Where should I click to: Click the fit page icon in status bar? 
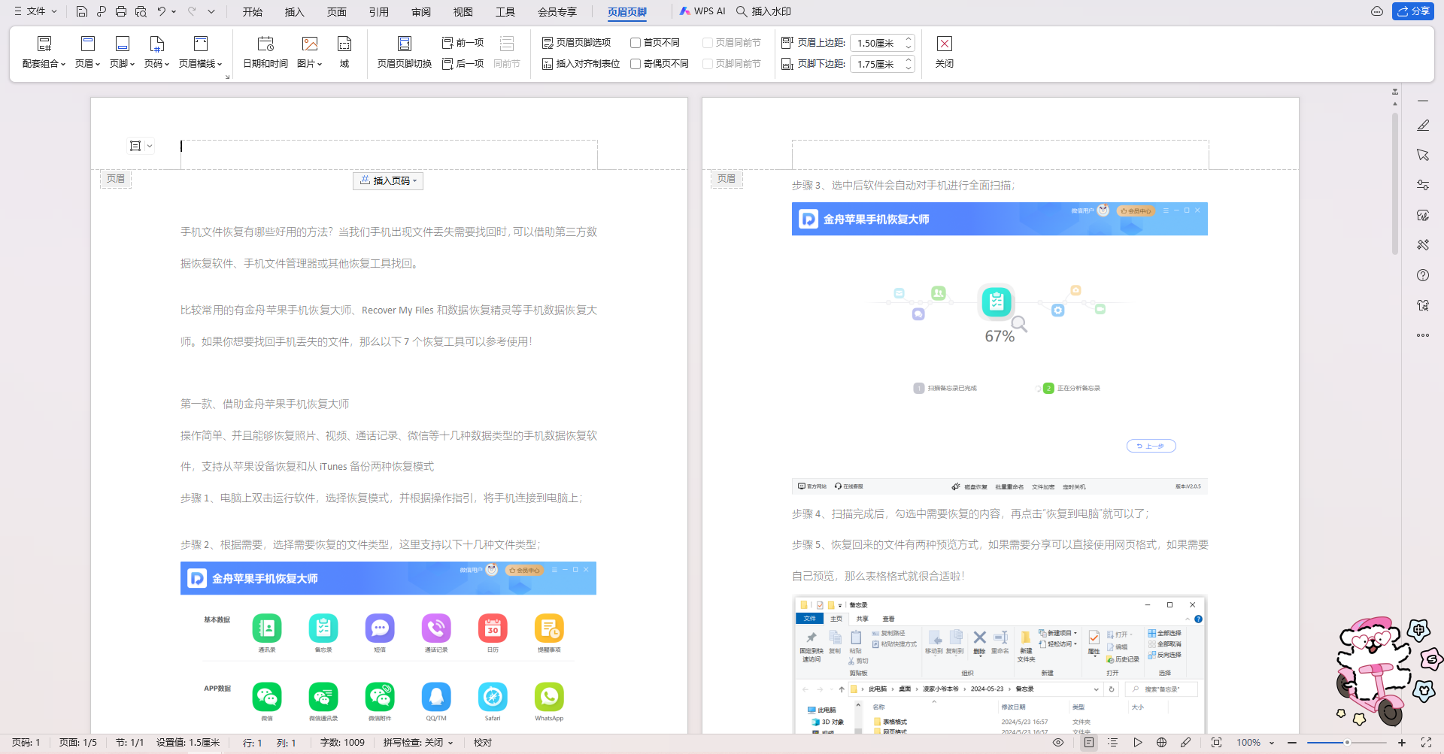click(x=1216, y=743)
